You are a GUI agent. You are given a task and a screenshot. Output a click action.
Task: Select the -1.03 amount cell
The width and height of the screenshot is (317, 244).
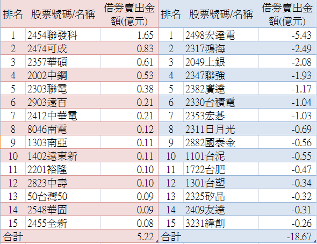[287, 116]
